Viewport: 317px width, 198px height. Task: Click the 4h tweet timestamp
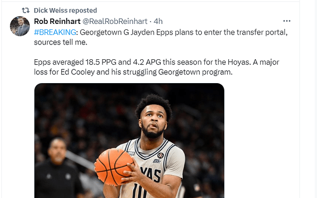click(158, 21)
